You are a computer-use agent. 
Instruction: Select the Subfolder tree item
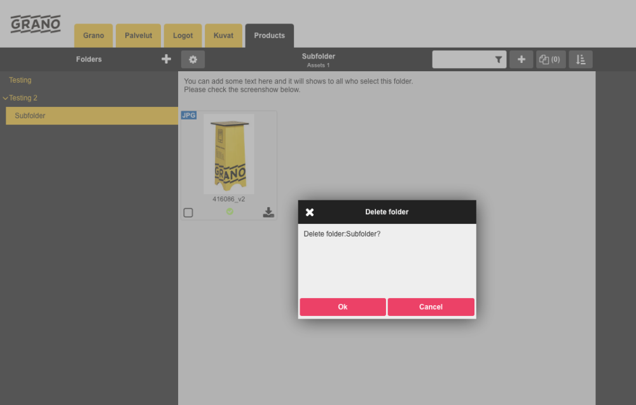coord(92,116)
